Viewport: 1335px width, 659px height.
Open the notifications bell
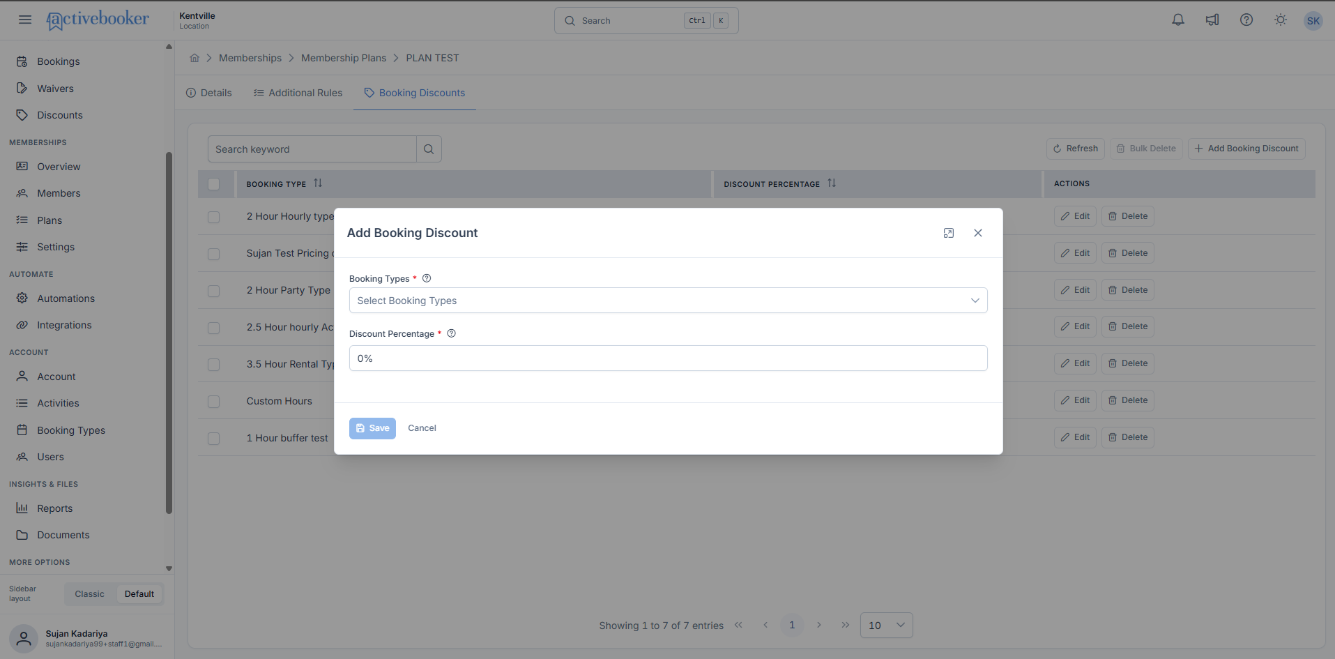1178,20
